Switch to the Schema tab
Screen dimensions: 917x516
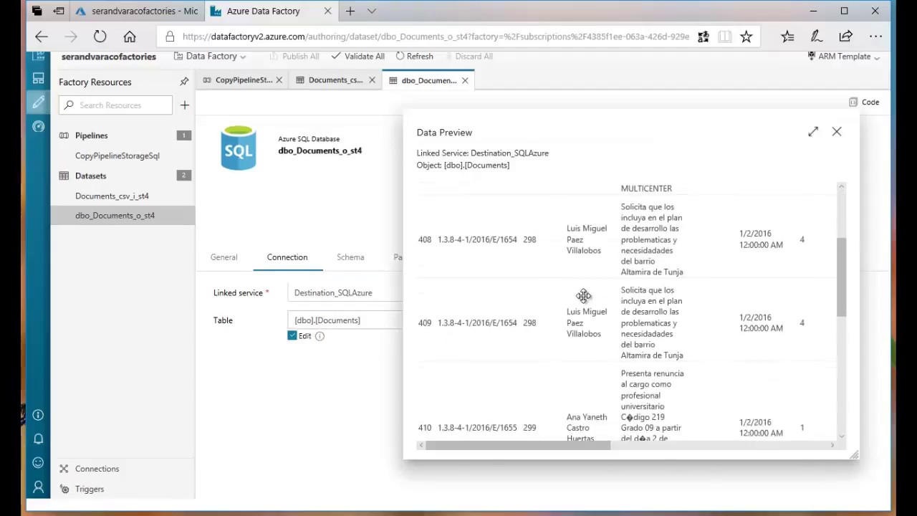pyautogui.click(x=350, y=257)
